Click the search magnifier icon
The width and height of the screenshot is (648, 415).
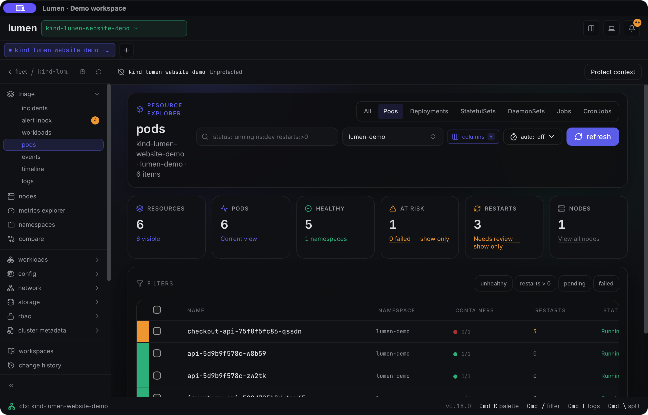(205, 137)
